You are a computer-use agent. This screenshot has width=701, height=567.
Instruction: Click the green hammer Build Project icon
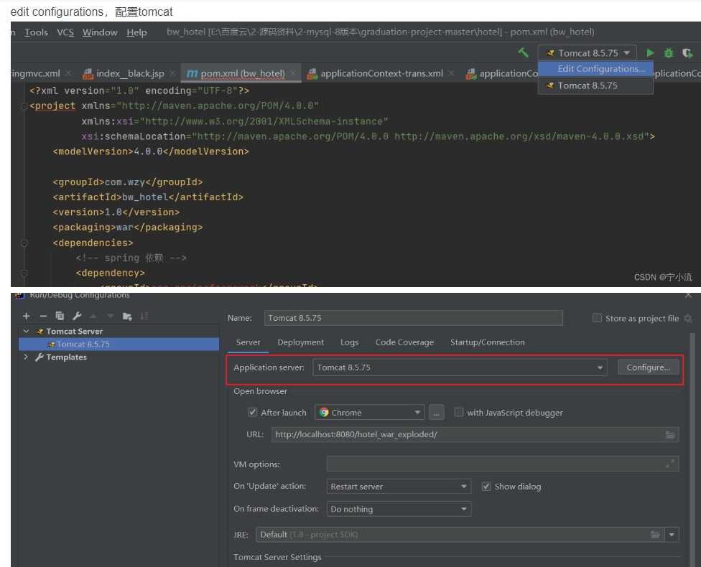523,52
